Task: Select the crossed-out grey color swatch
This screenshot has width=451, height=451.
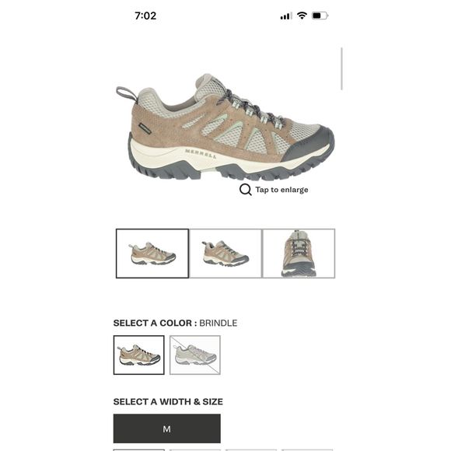Action: pos(195,355)
